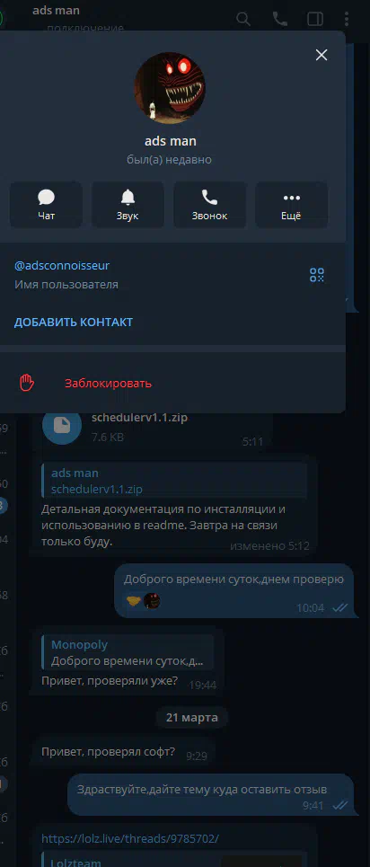This screenshot has height=867, width=370.
Task: Show QR code for username
Action: pos(317,275)
